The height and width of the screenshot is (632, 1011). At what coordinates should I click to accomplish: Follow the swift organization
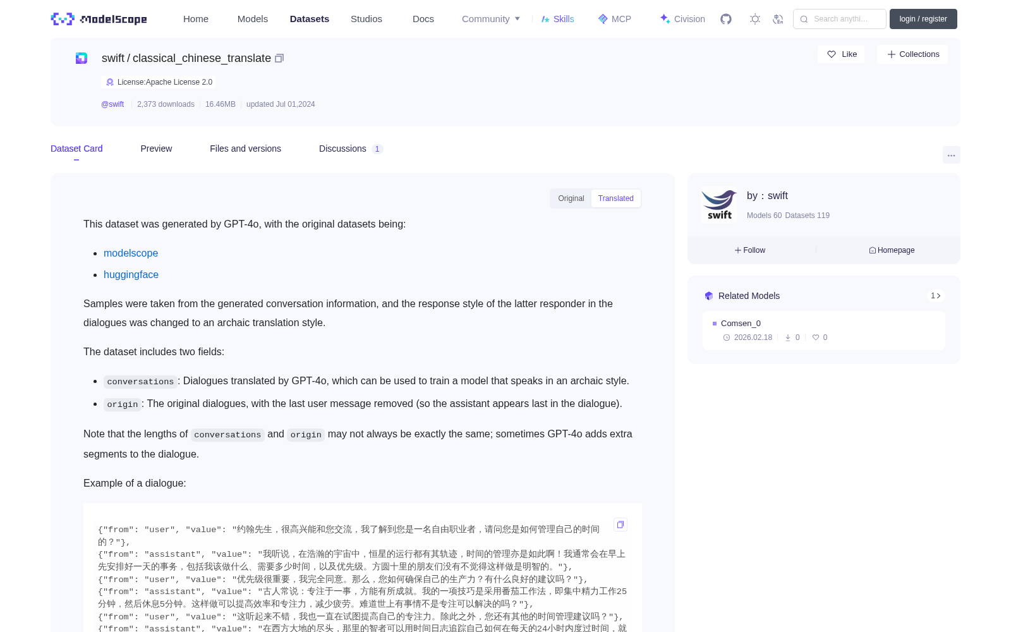[x=750, y=250]
